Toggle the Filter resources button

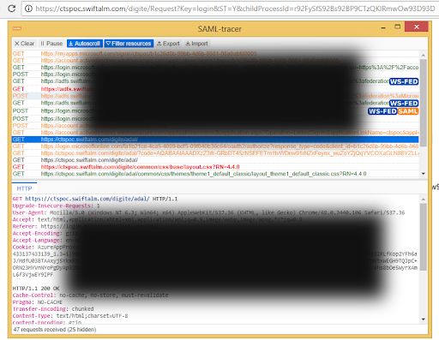[129, 44]
